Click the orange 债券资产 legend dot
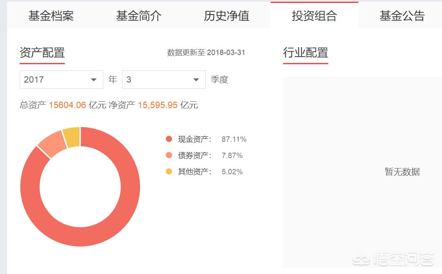This screenshot has height=274, width=442. tap(169, 156)
